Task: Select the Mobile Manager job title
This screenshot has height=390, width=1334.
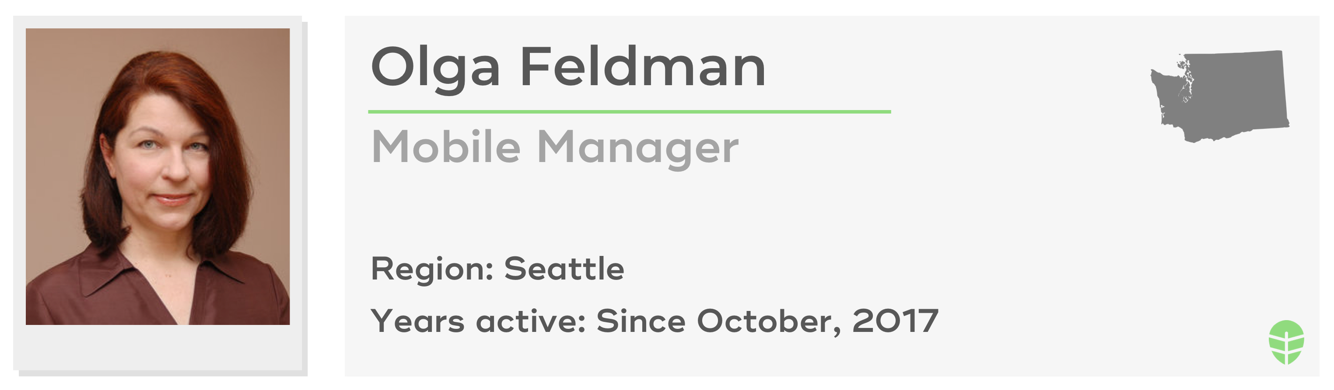Action: click(555, 148)
